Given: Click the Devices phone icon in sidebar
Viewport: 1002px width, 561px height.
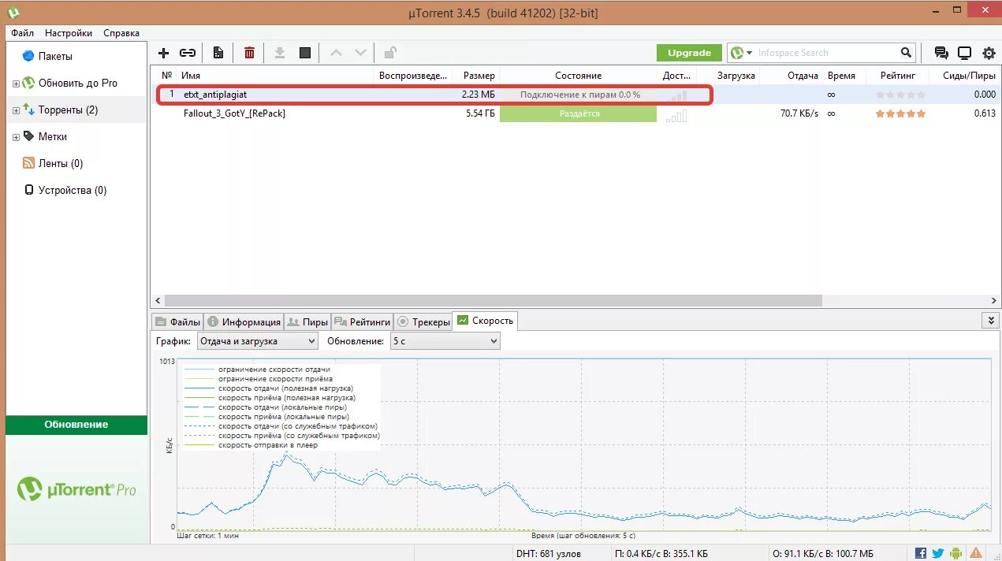Looking at the screenshot, I should tap(29, 190).
